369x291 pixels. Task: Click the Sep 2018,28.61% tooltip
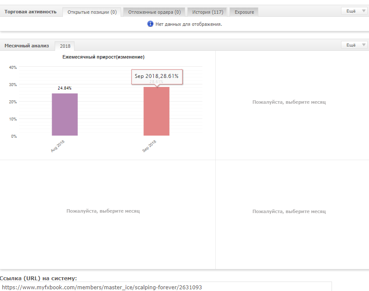tap(157, 77)
